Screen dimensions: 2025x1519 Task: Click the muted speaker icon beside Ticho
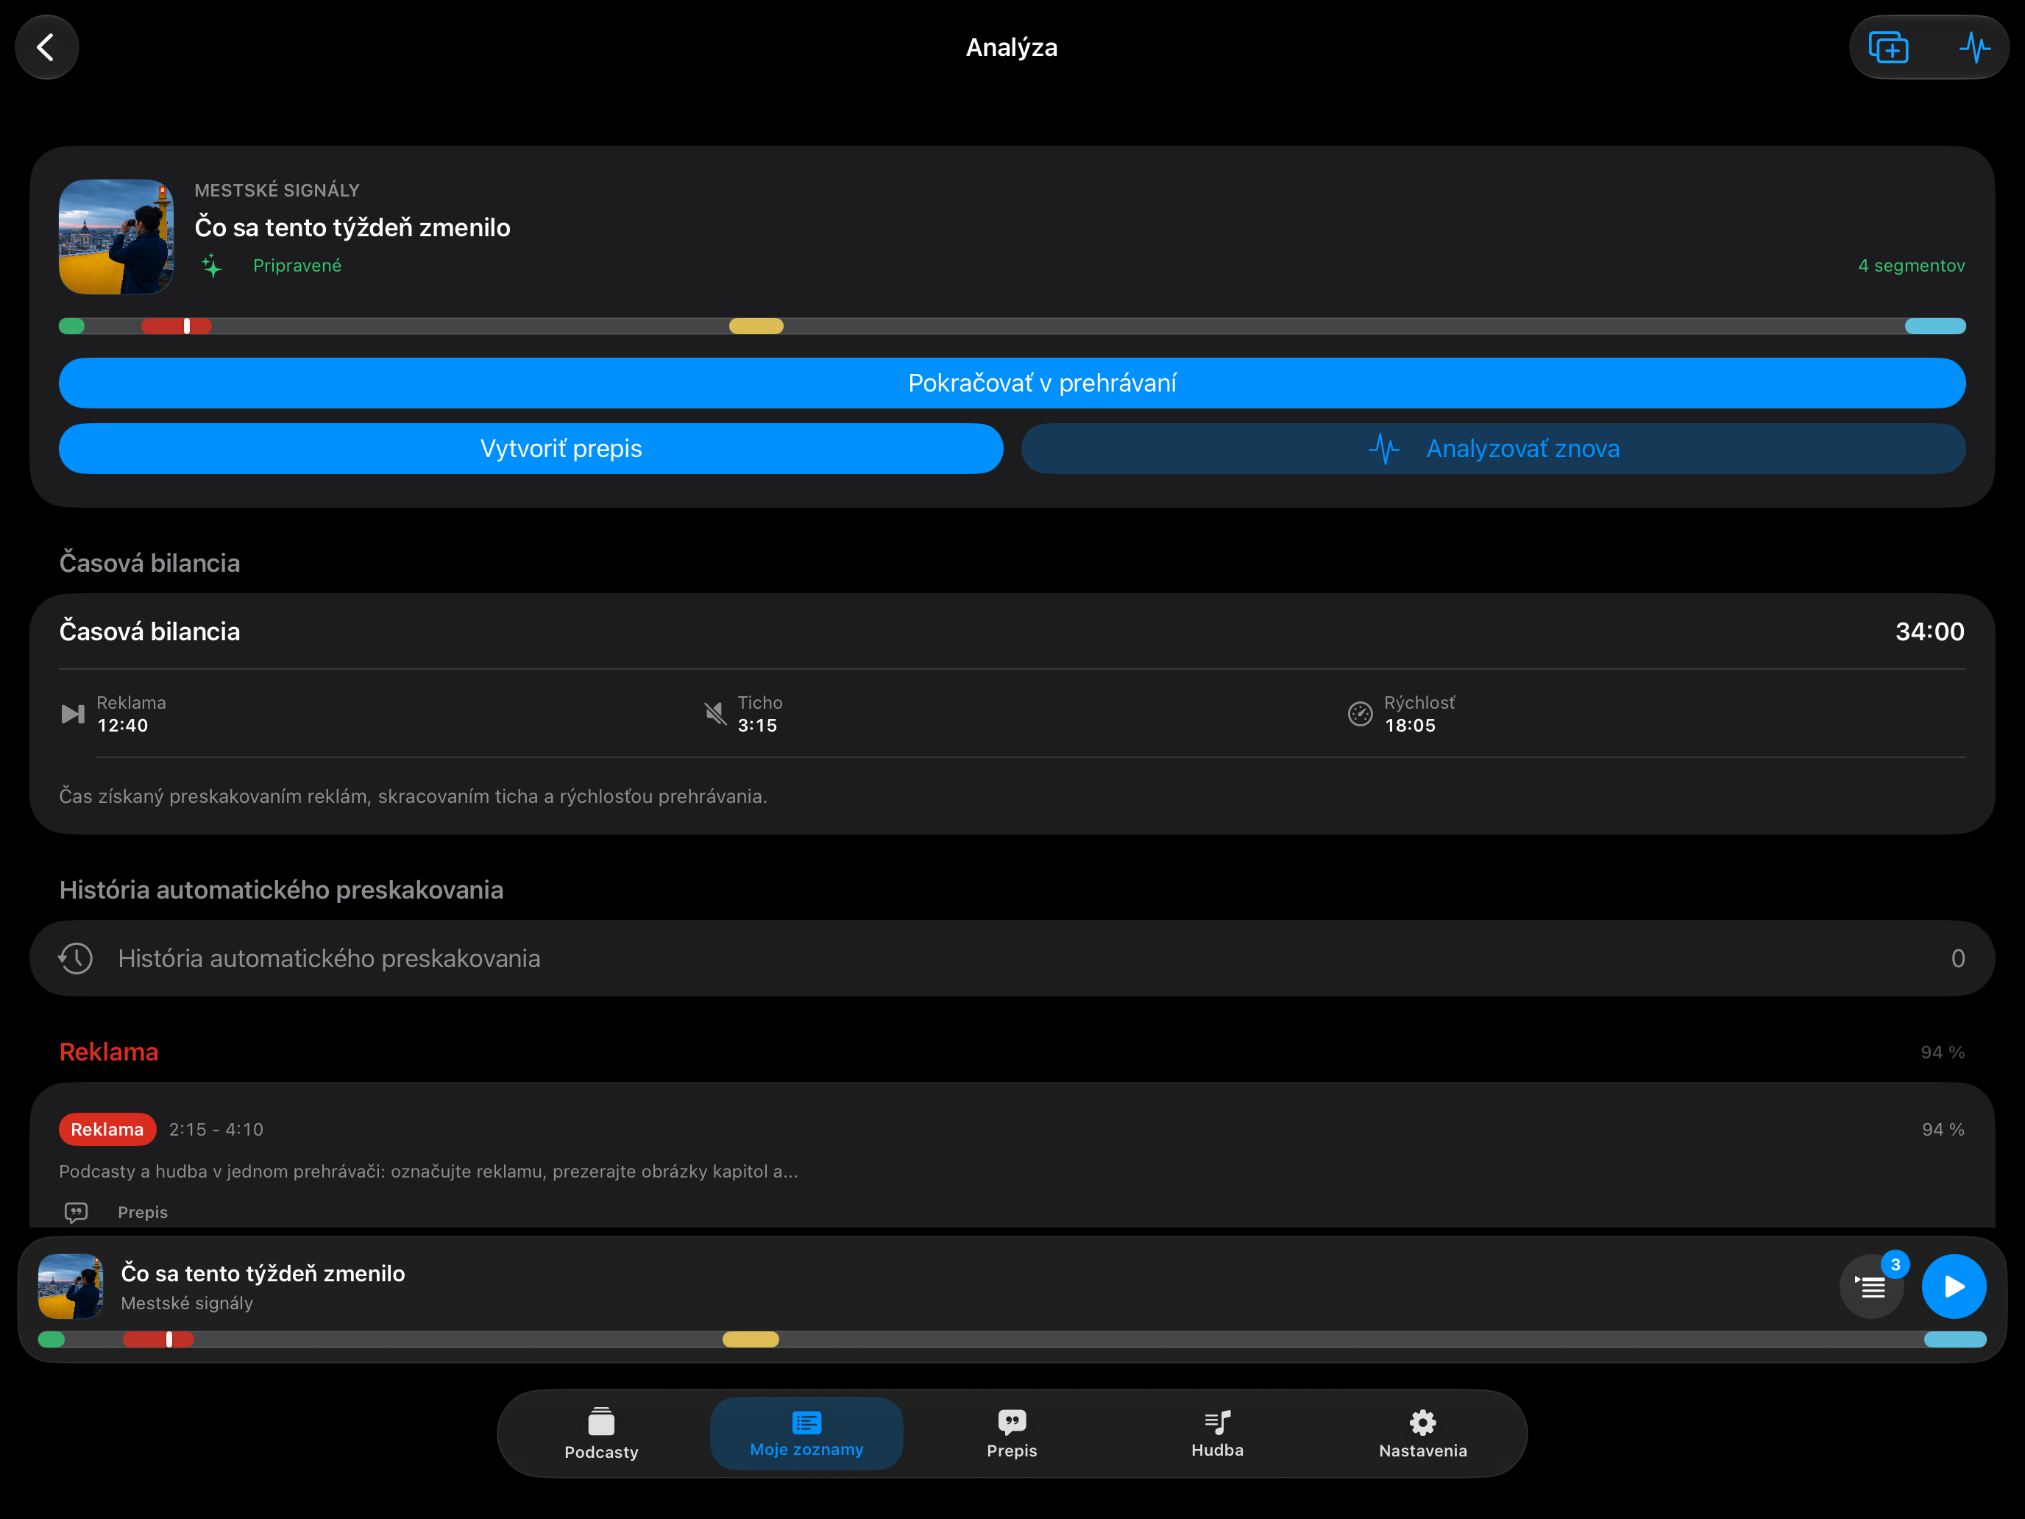715,714
